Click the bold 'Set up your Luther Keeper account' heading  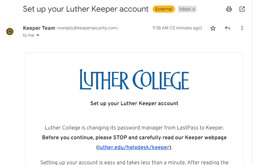click(134, 103)
